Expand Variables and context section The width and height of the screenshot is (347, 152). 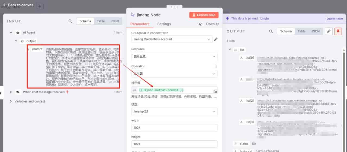[11, 101]
